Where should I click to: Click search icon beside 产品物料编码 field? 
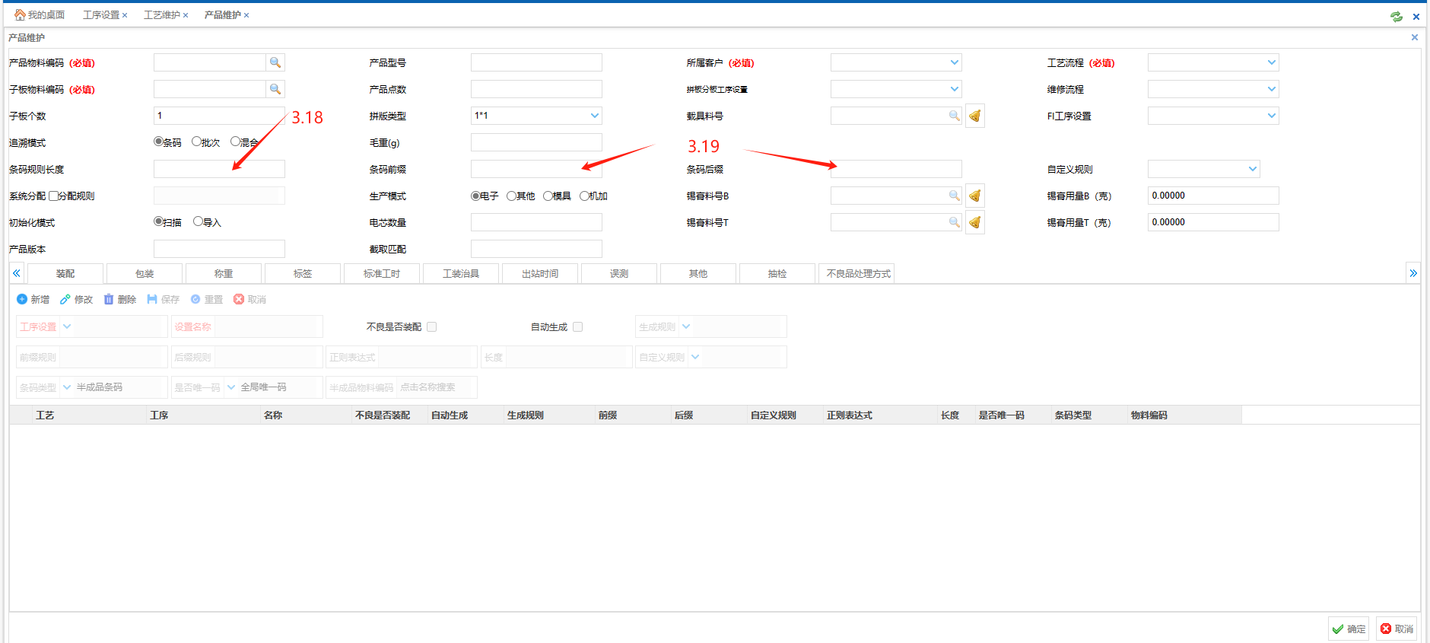[x=275, y=62]
